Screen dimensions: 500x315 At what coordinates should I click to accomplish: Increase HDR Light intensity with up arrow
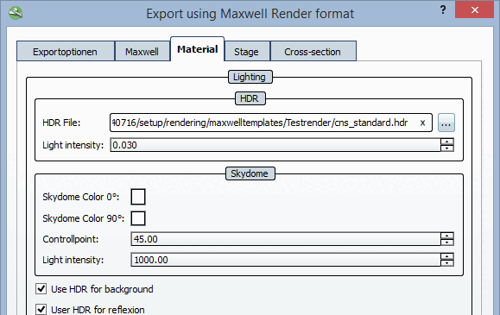click(447, 142)
